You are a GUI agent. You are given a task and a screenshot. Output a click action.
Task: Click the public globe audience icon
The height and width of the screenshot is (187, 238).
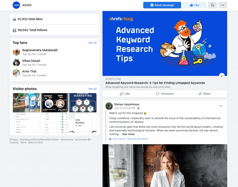coord(138,108)
